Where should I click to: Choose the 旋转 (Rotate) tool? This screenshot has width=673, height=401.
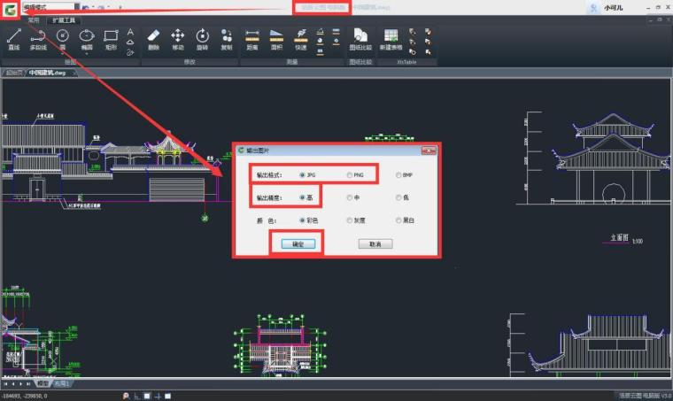(x=202, y=39)
